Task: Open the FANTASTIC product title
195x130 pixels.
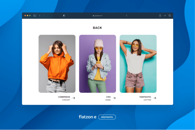Action: coord(145,97)
